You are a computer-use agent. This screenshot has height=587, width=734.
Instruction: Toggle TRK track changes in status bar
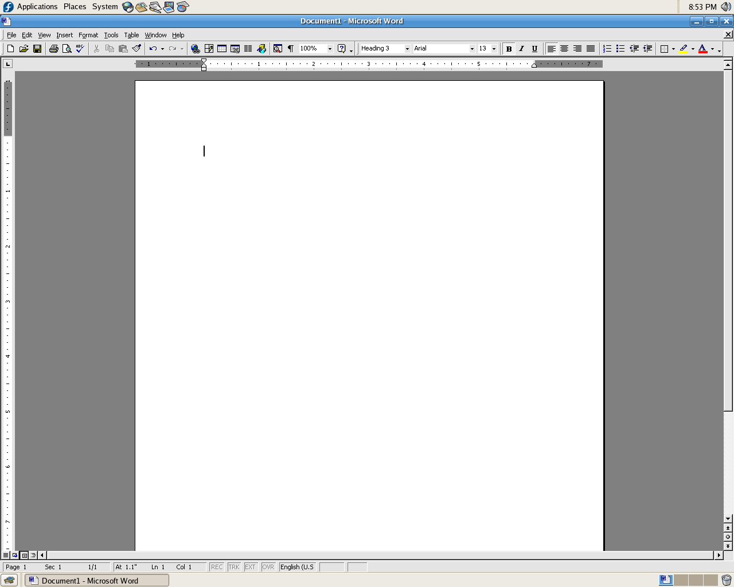[234, 567]
